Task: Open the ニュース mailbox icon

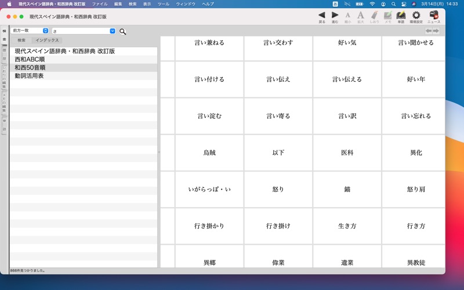Action: tap(433, 15)
